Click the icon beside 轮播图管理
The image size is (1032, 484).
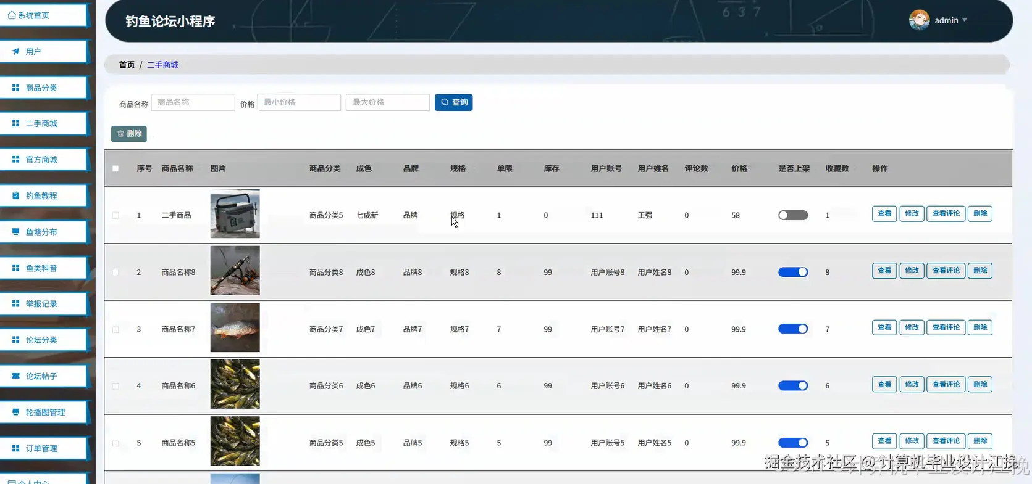(x=15, y=412)
